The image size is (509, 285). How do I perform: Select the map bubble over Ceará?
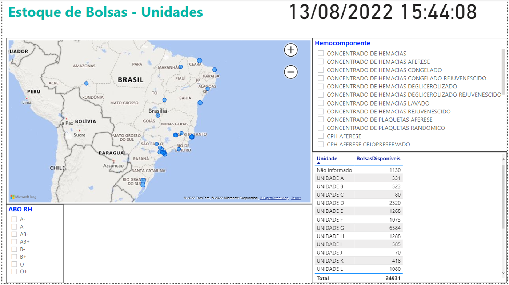(x=200, y=60)
